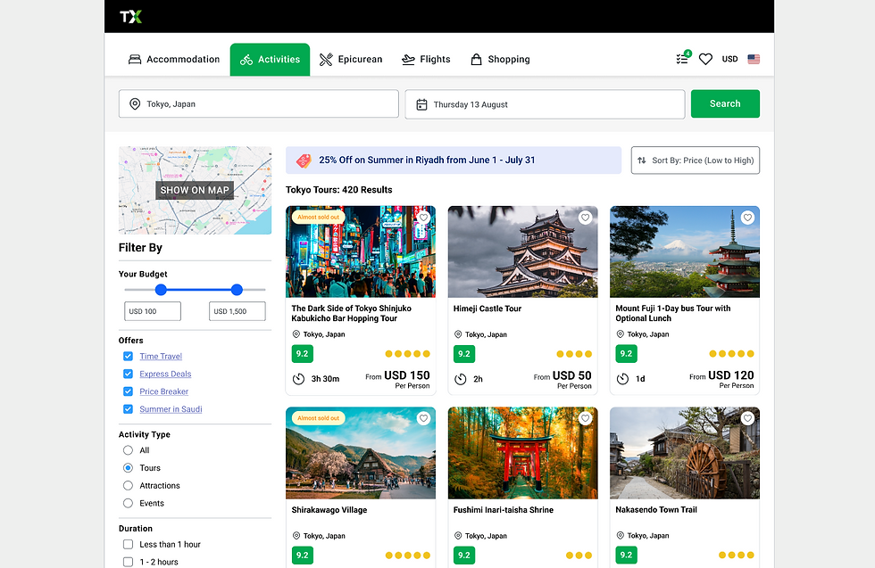Screen dimensions: 875x568
Task: Click the discount tag icon in promo banner
Action: [304, 161]
